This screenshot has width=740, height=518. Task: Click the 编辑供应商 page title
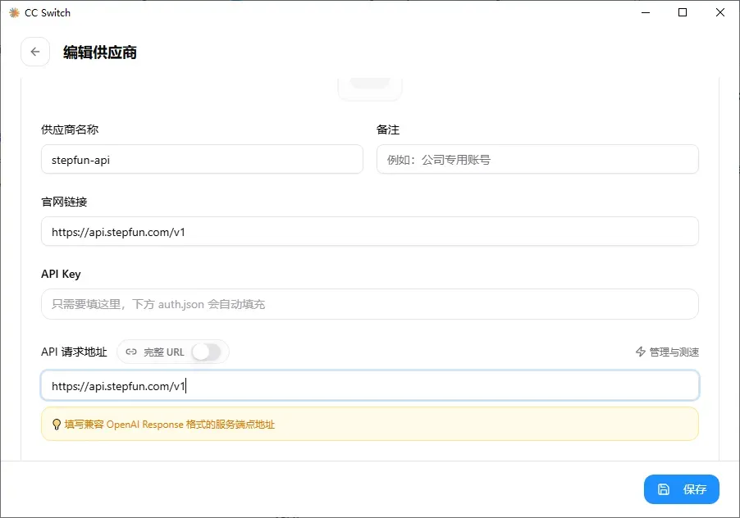tap(100, 52)
